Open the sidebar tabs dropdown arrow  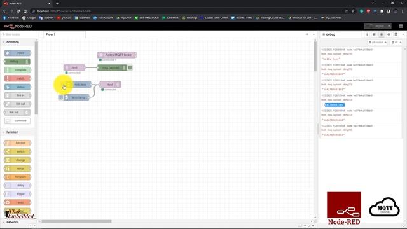(403, 34)
